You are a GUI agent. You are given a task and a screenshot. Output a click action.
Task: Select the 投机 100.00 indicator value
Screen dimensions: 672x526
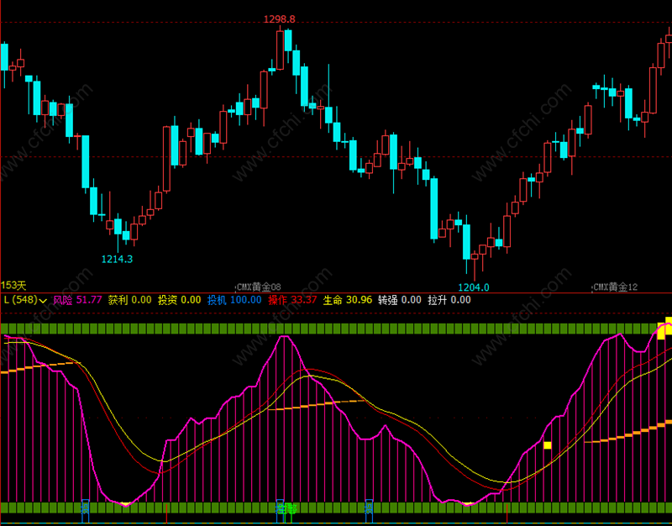click(x=234, y=300)
